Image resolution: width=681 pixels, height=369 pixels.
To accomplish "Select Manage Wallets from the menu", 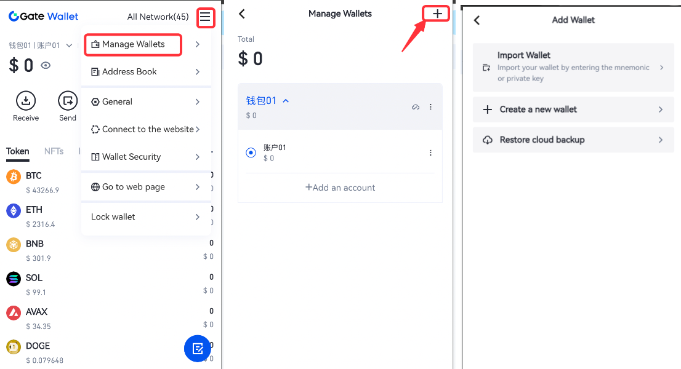I will pyautogui.click(x=133, y=44).
